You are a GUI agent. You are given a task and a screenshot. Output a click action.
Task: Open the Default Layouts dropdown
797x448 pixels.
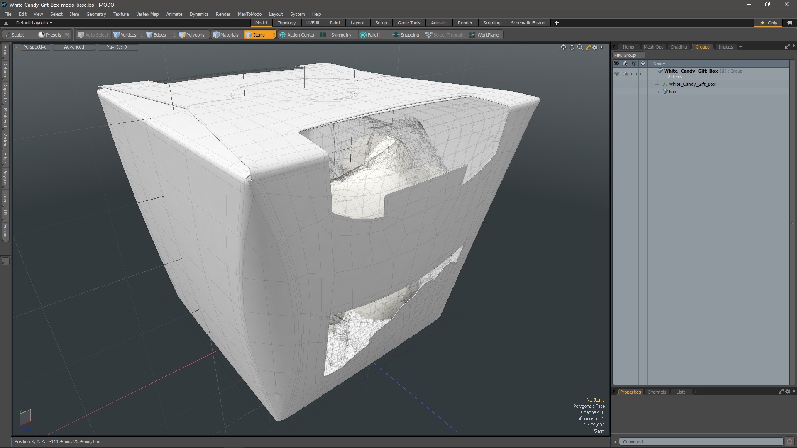tap(34, 23)
